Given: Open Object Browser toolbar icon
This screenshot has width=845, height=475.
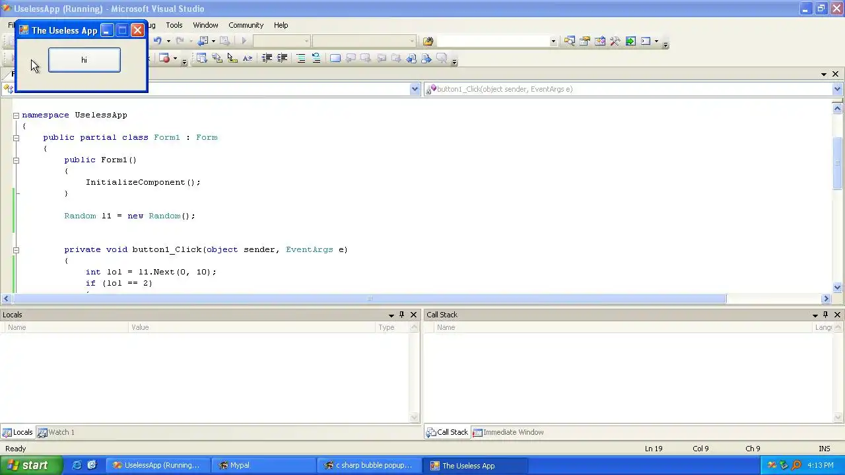Looking at the screenshot, I should (x=600, y=41).
